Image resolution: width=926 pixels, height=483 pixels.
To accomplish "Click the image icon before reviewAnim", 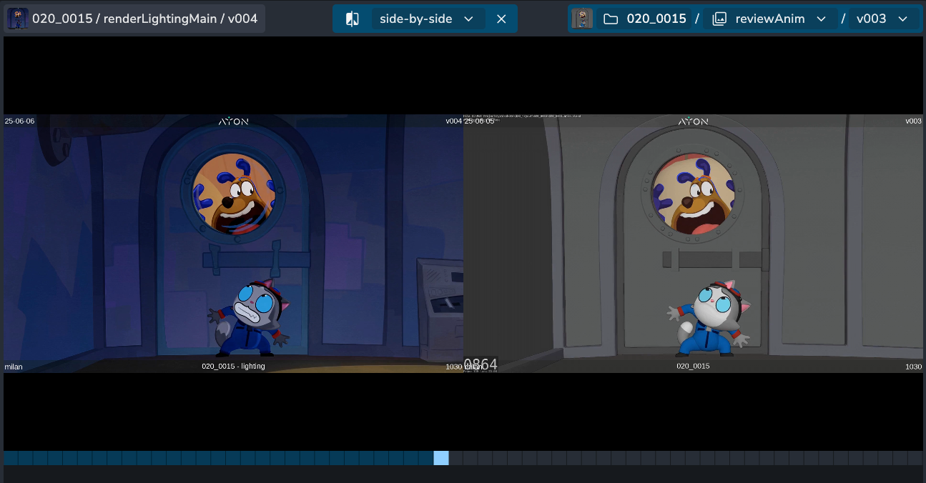I will click(719, 19).
